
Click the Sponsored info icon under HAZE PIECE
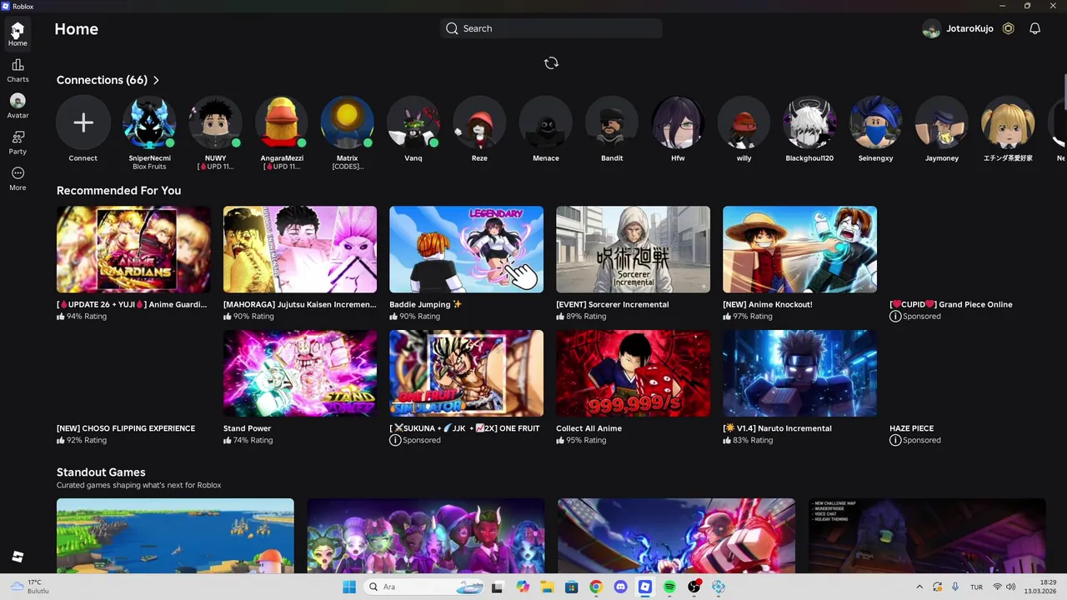coord(895,440)
